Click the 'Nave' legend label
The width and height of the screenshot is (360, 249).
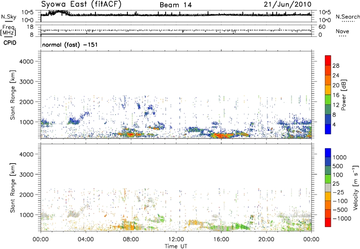(342, 31)
